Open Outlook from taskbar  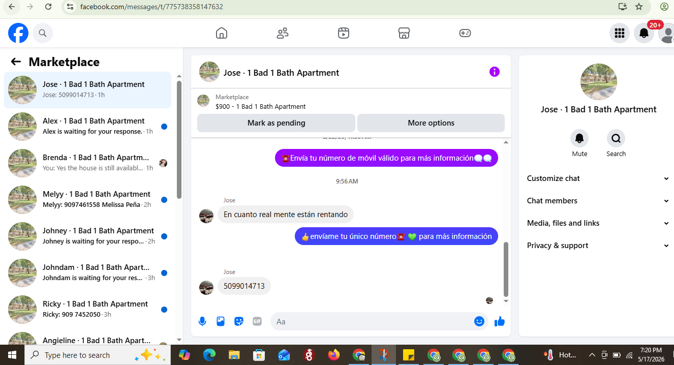[x=284, y=355]
